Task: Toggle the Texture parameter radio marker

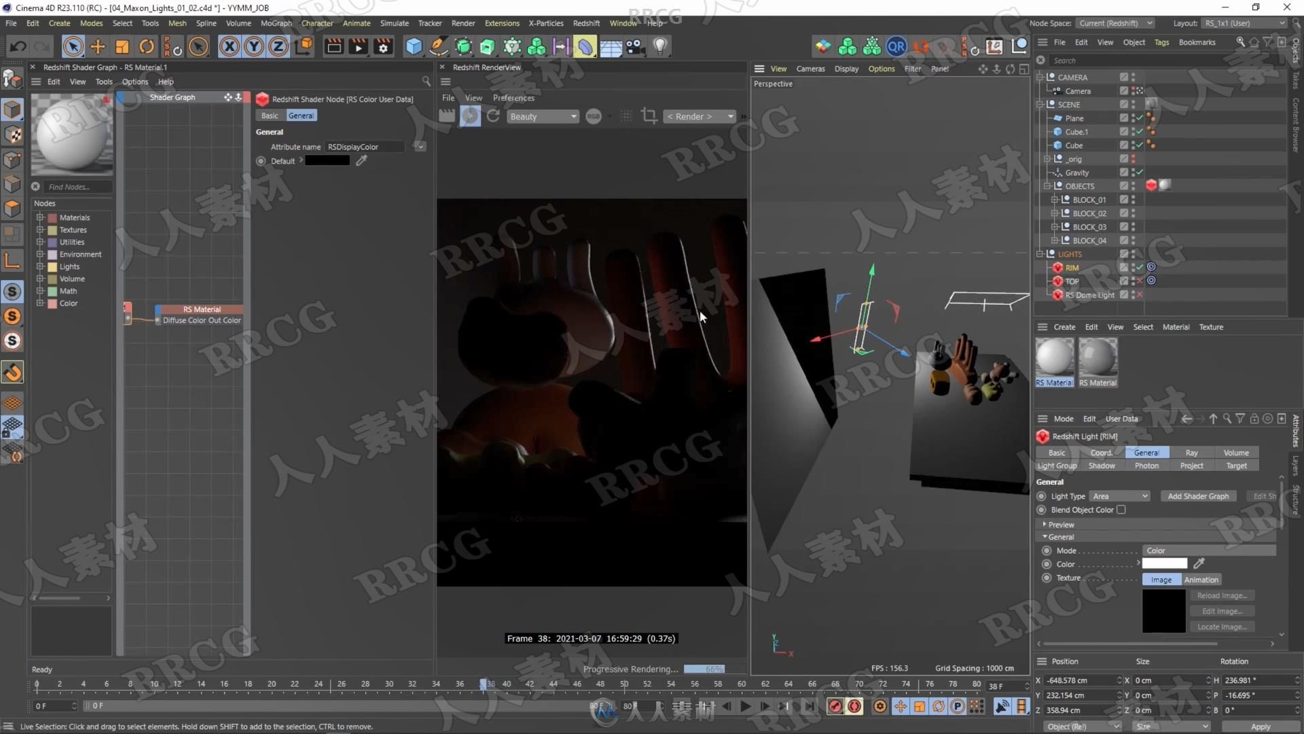Action: pyautogui.click(x=1047, y=578)
